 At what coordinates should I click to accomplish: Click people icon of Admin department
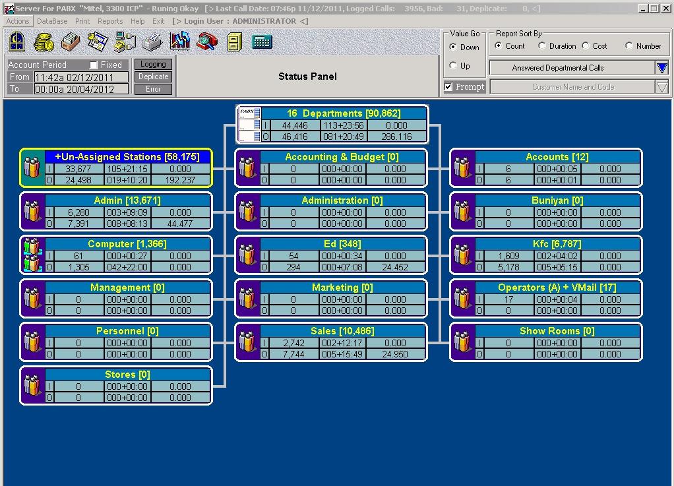click(33, 212)
